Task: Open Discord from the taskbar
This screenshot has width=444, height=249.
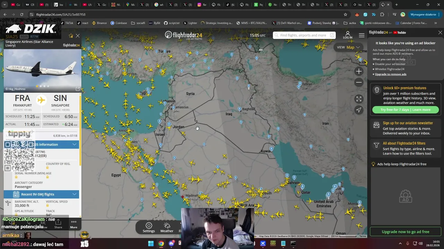Action: coord(171,243)
